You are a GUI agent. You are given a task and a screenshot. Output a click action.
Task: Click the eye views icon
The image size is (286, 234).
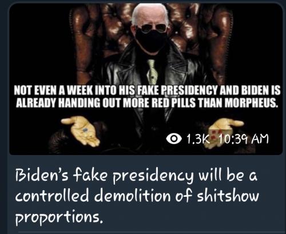pyautogui.click(x=173, y=138)
